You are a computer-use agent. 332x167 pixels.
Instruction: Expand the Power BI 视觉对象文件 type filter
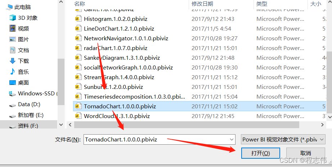(283, 140)
